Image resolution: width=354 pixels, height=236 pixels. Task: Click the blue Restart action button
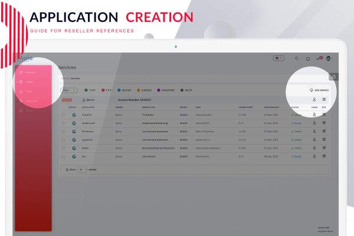124,90
